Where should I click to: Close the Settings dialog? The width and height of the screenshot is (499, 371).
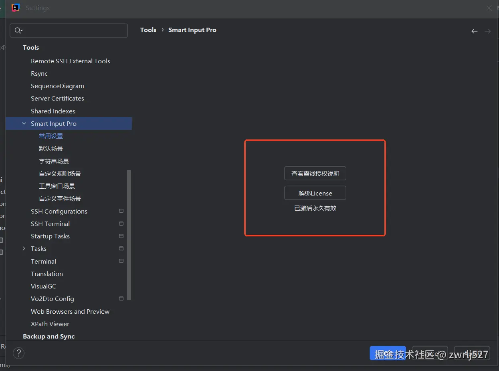(x=489, y=8)
